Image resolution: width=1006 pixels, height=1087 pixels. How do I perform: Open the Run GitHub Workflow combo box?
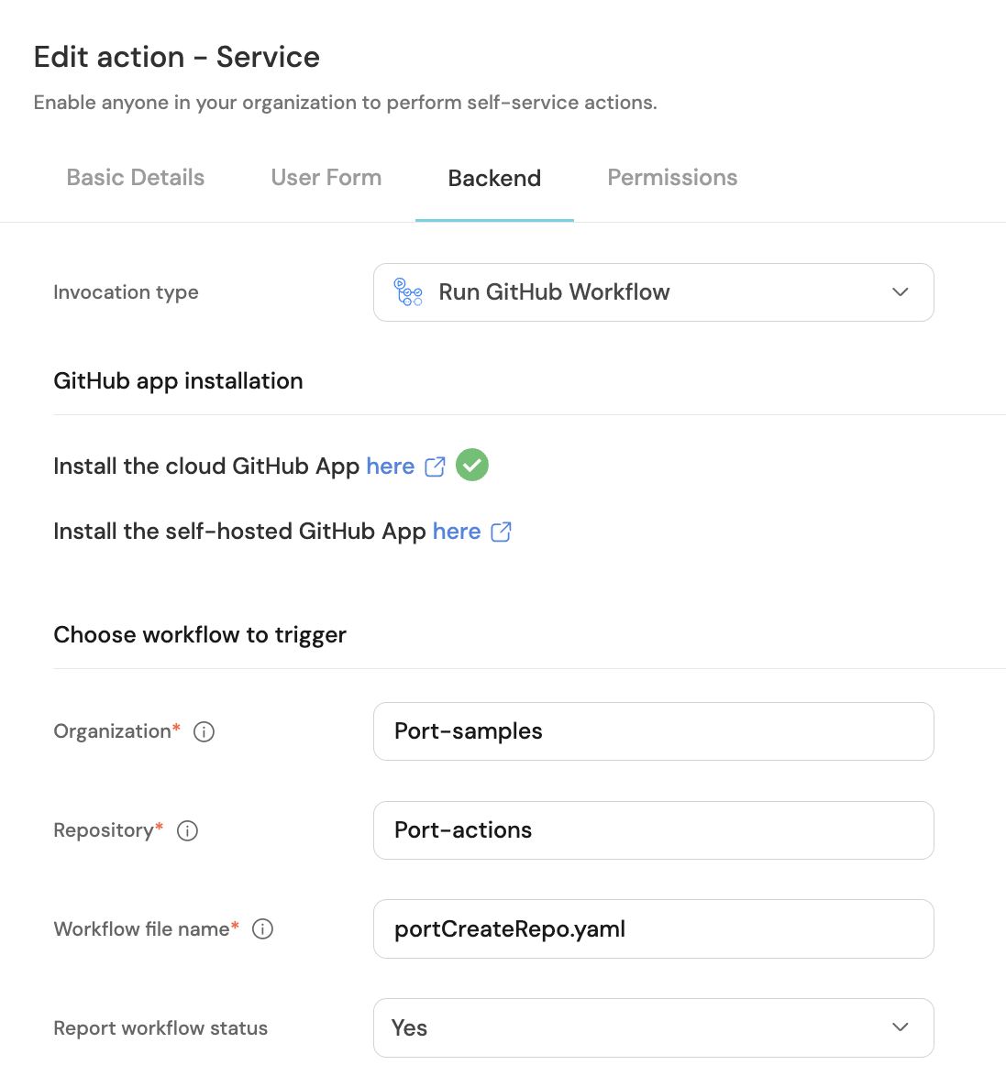(654, 291)
